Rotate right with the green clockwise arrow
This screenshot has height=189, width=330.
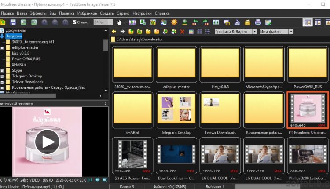pos(205,22)
